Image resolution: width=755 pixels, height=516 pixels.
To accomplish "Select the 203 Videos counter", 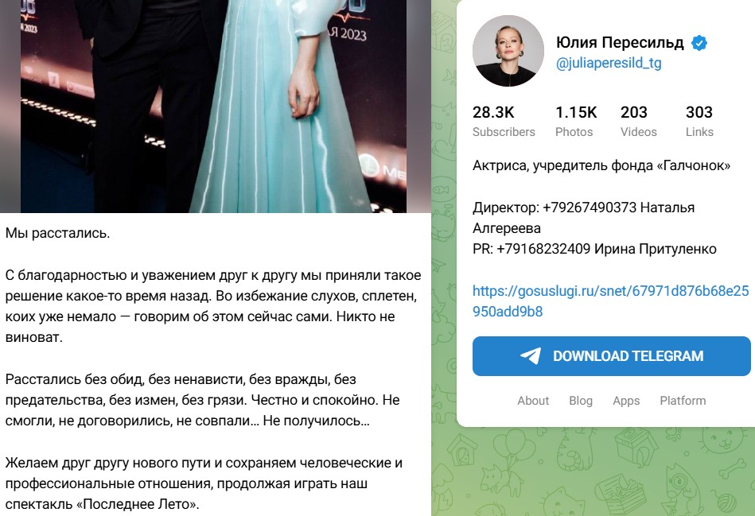I will tap(639, 122).
